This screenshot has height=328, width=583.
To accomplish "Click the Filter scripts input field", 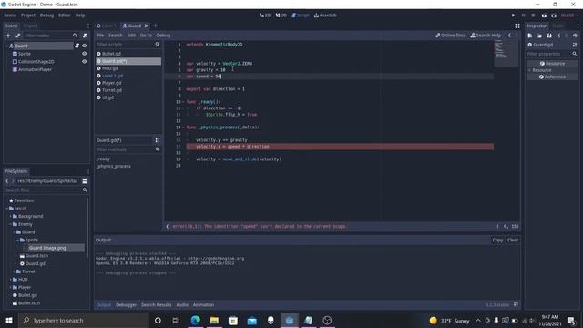I will 128,45.
